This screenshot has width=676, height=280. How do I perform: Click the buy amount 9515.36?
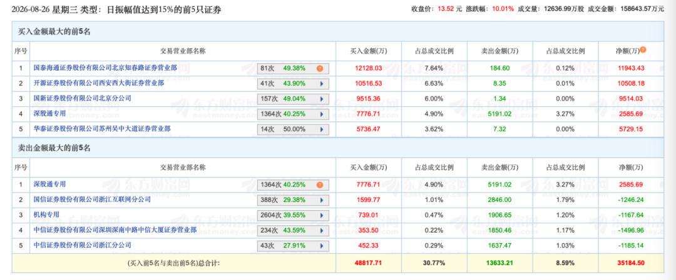(x=369, y=99)
